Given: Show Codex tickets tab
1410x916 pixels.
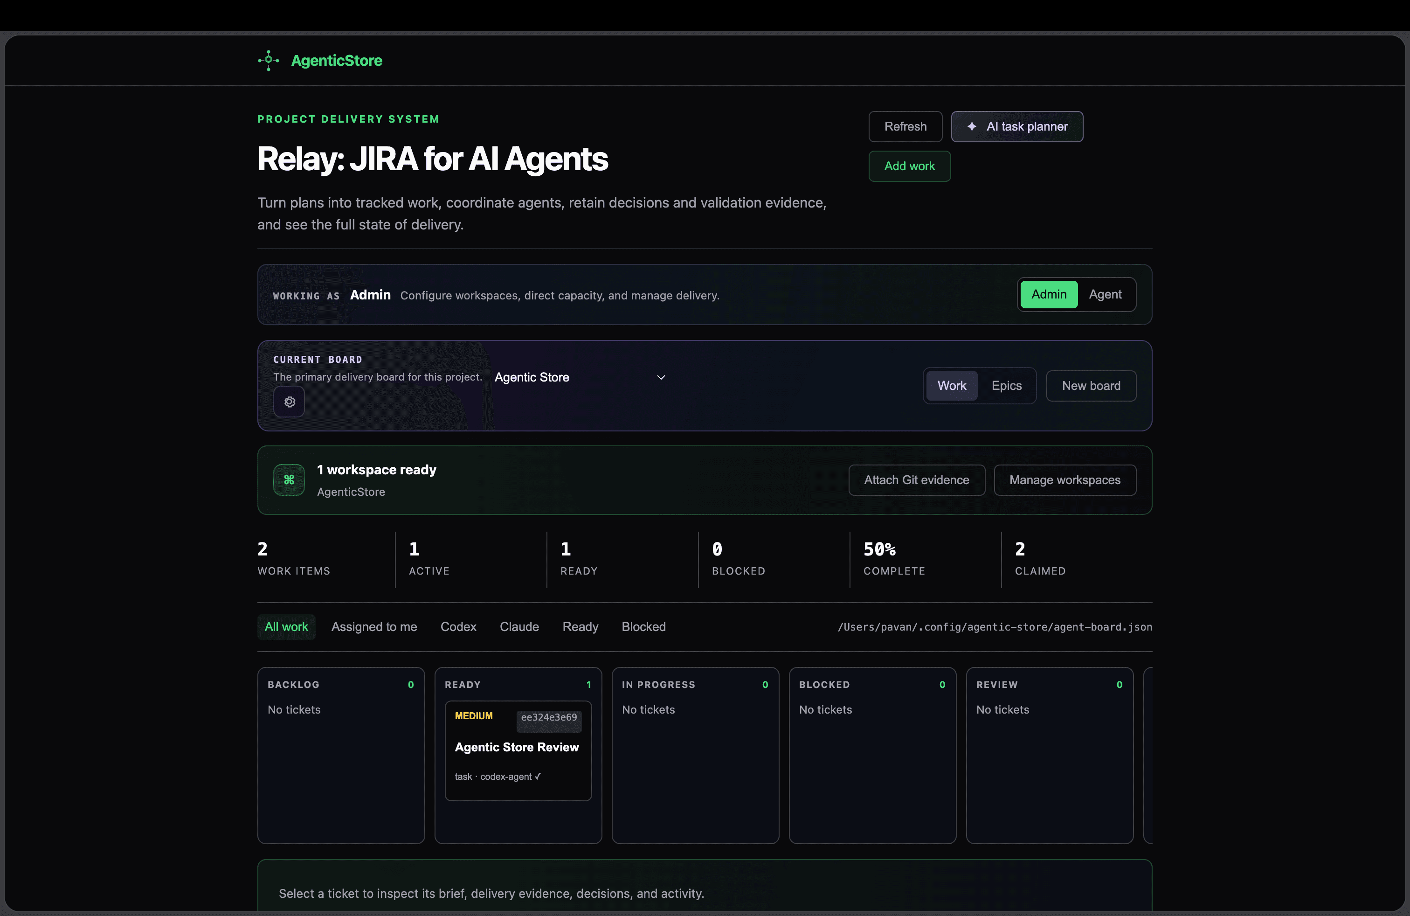Looking at the screenshot, I should [458, 627].
